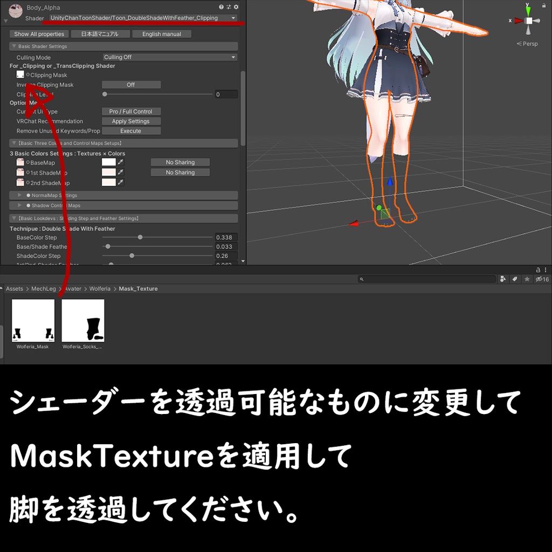
Task: Click the Clipping Level value field
Action: point(226,94)
